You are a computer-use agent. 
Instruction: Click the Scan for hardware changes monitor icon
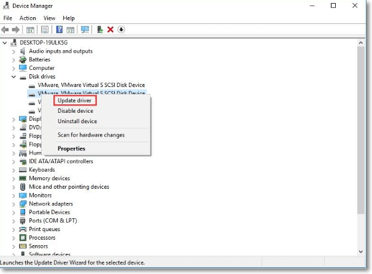[85, 29]
